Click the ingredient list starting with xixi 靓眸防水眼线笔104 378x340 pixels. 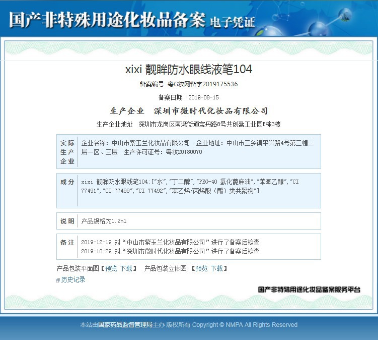pyautogui.click(x=190, y=186)
